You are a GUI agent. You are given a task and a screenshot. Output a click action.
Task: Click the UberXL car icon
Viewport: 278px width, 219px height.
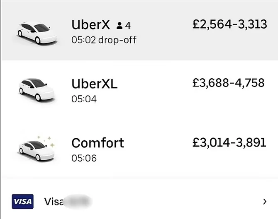tap(37, 89)
